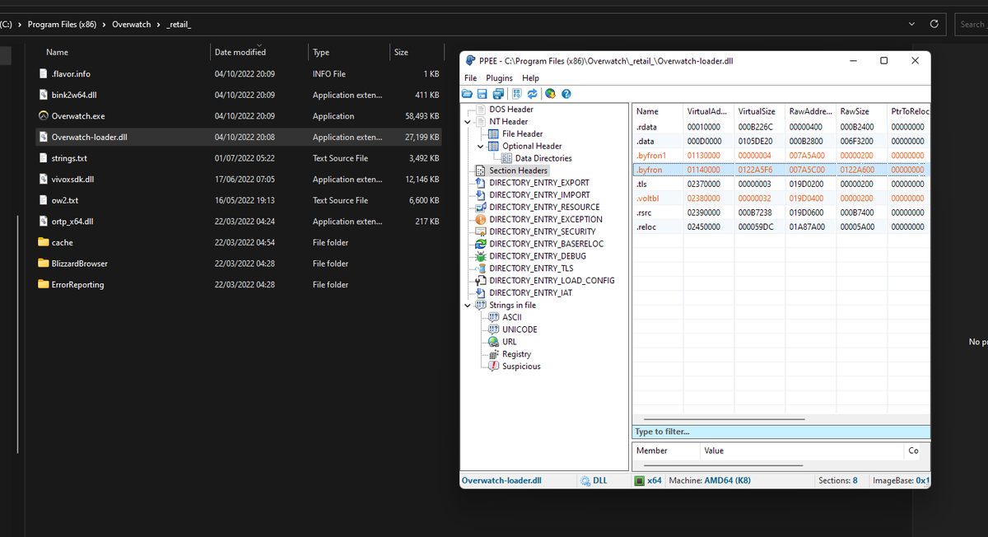Screen dimensions: 988x537
Task: Select Section Headers in the tree
Action: coord(518,170)
